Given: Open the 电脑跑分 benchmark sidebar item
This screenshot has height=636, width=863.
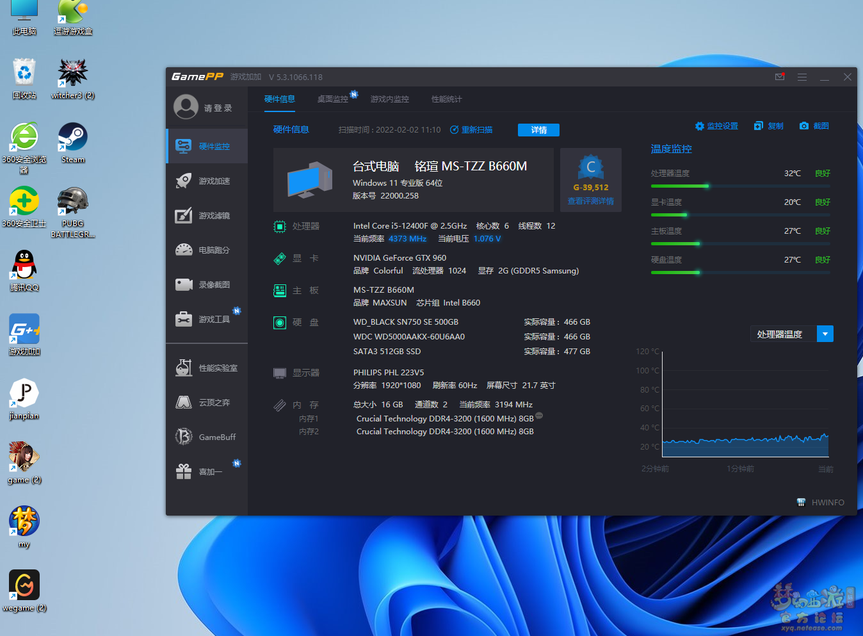Looking at the screenshot, I should click(x=206, y=250).
